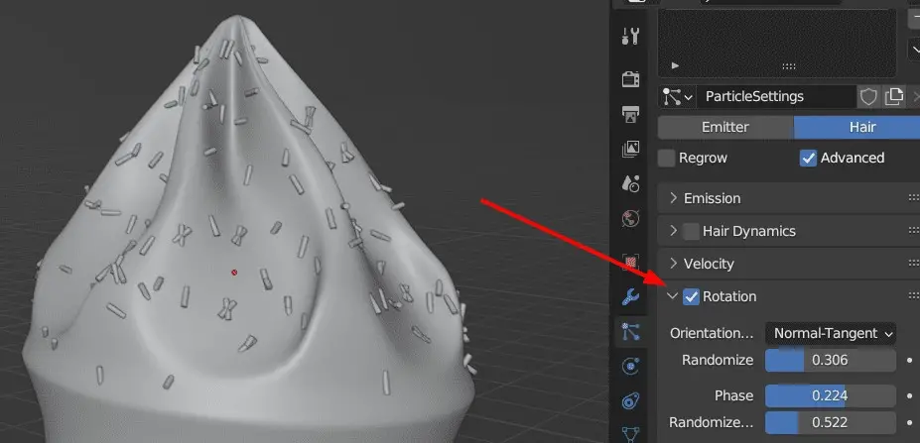The image size is (920, 443).
Task: Open the Object Data properties tab
Action: tap(631, 434)
